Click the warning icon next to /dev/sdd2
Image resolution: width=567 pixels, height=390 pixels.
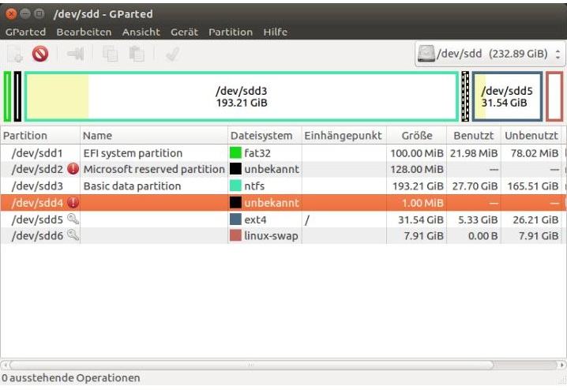coord(73,168)
